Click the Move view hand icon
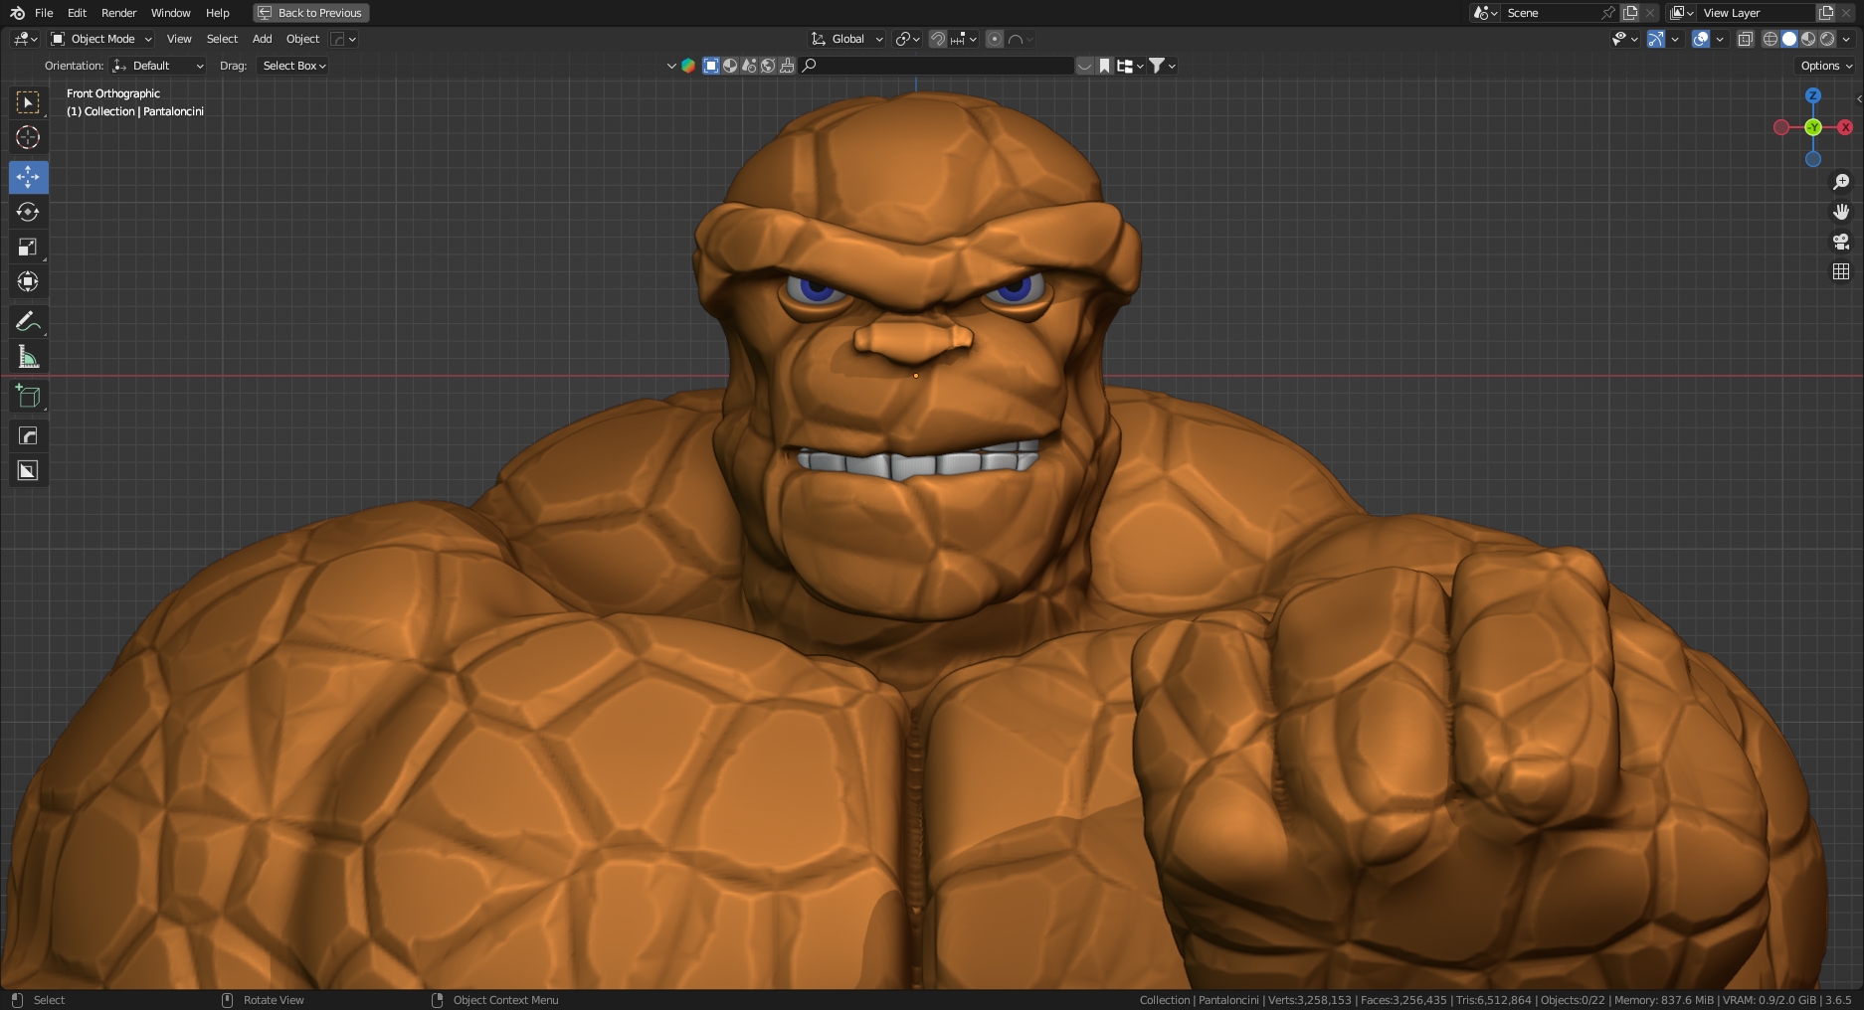The width and height of the screenshot is (1864, 1010). click(x=1841, y=212)
